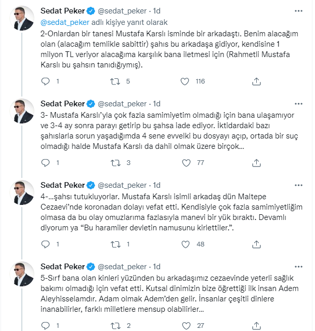Open the three-dots menu on the '3-' tweet
This screenshot has width=315, height=331.
[298, 104]
